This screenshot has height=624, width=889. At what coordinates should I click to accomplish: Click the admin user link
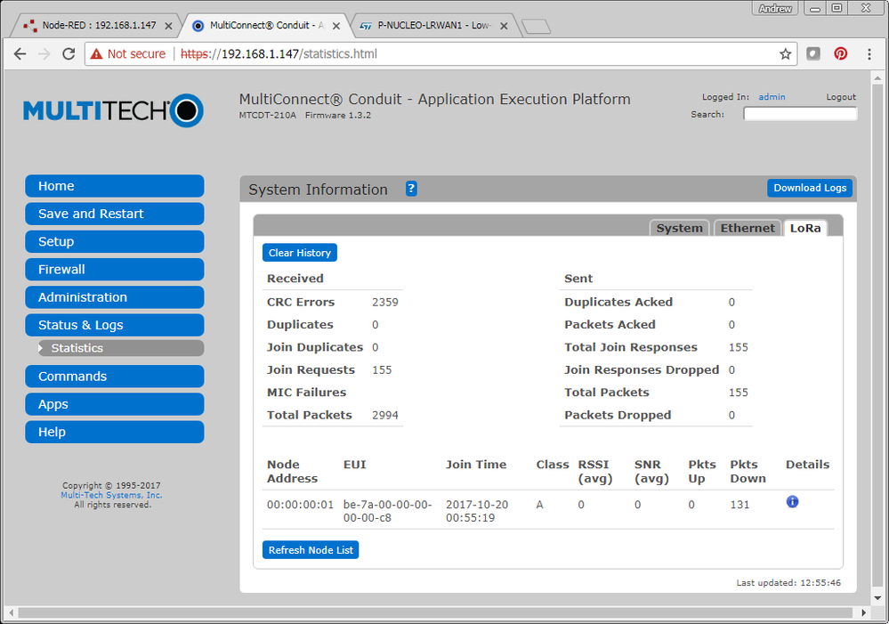pos(772,97)
